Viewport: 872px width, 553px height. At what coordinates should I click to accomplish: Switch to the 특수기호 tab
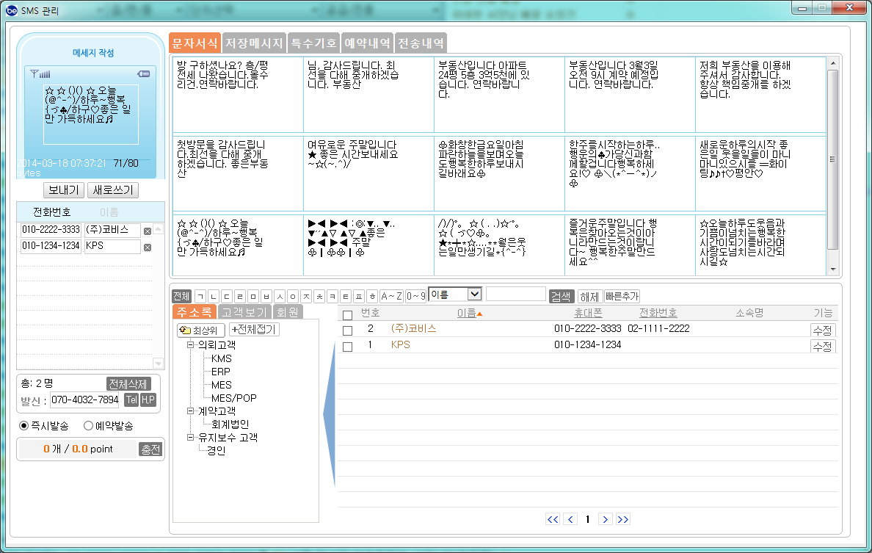coord(314,43)
